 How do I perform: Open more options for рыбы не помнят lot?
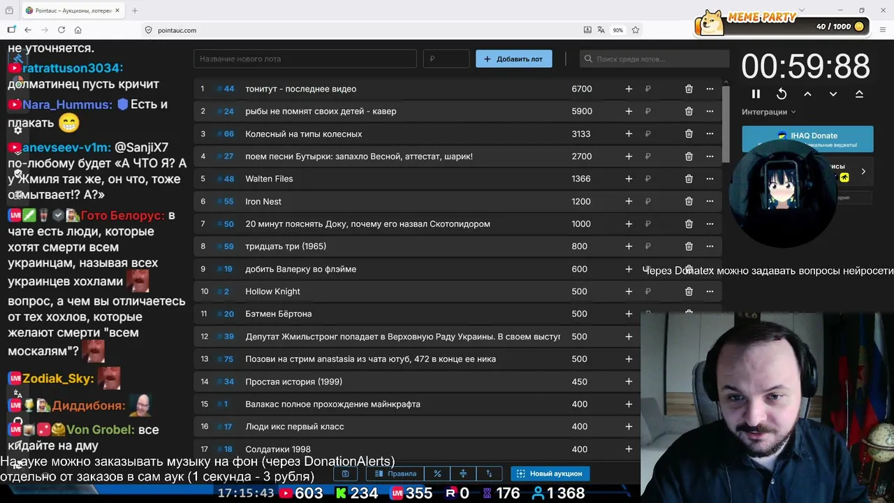coord(710,111)
